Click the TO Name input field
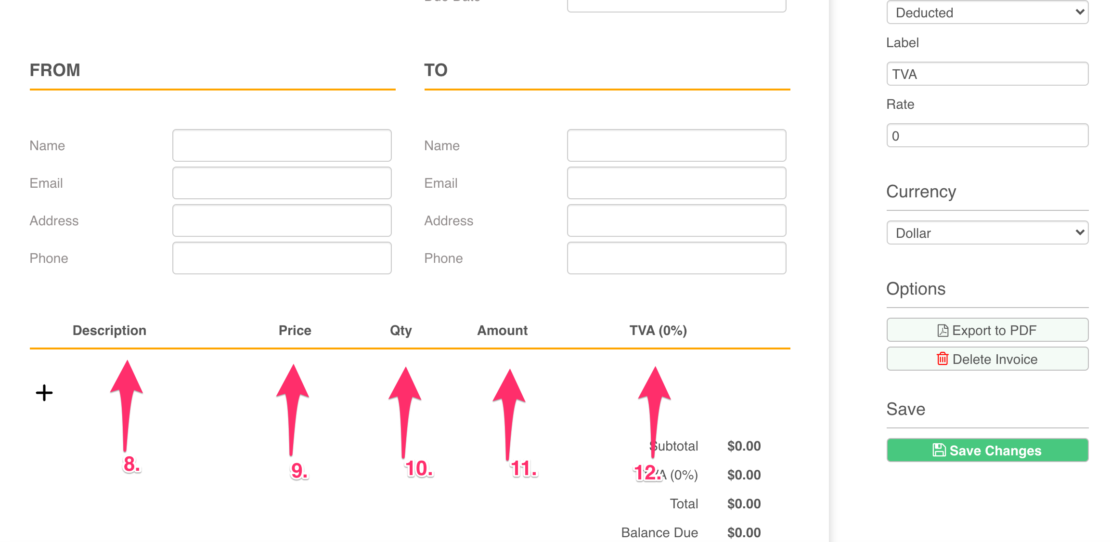Screen dimensions: 1111x542 pyautogui.click(x=676, y=145)
